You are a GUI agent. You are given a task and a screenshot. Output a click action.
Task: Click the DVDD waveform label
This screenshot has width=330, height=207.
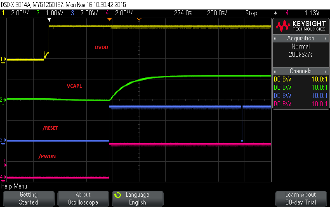[x=101, y=47]
